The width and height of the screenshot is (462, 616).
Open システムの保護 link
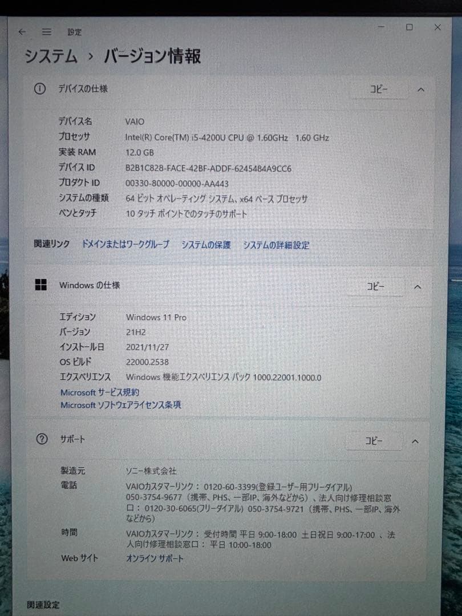(207, 244)
